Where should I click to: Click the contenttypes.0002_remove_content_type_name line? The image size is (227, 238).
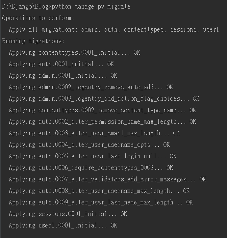click(x=102, y=110)
